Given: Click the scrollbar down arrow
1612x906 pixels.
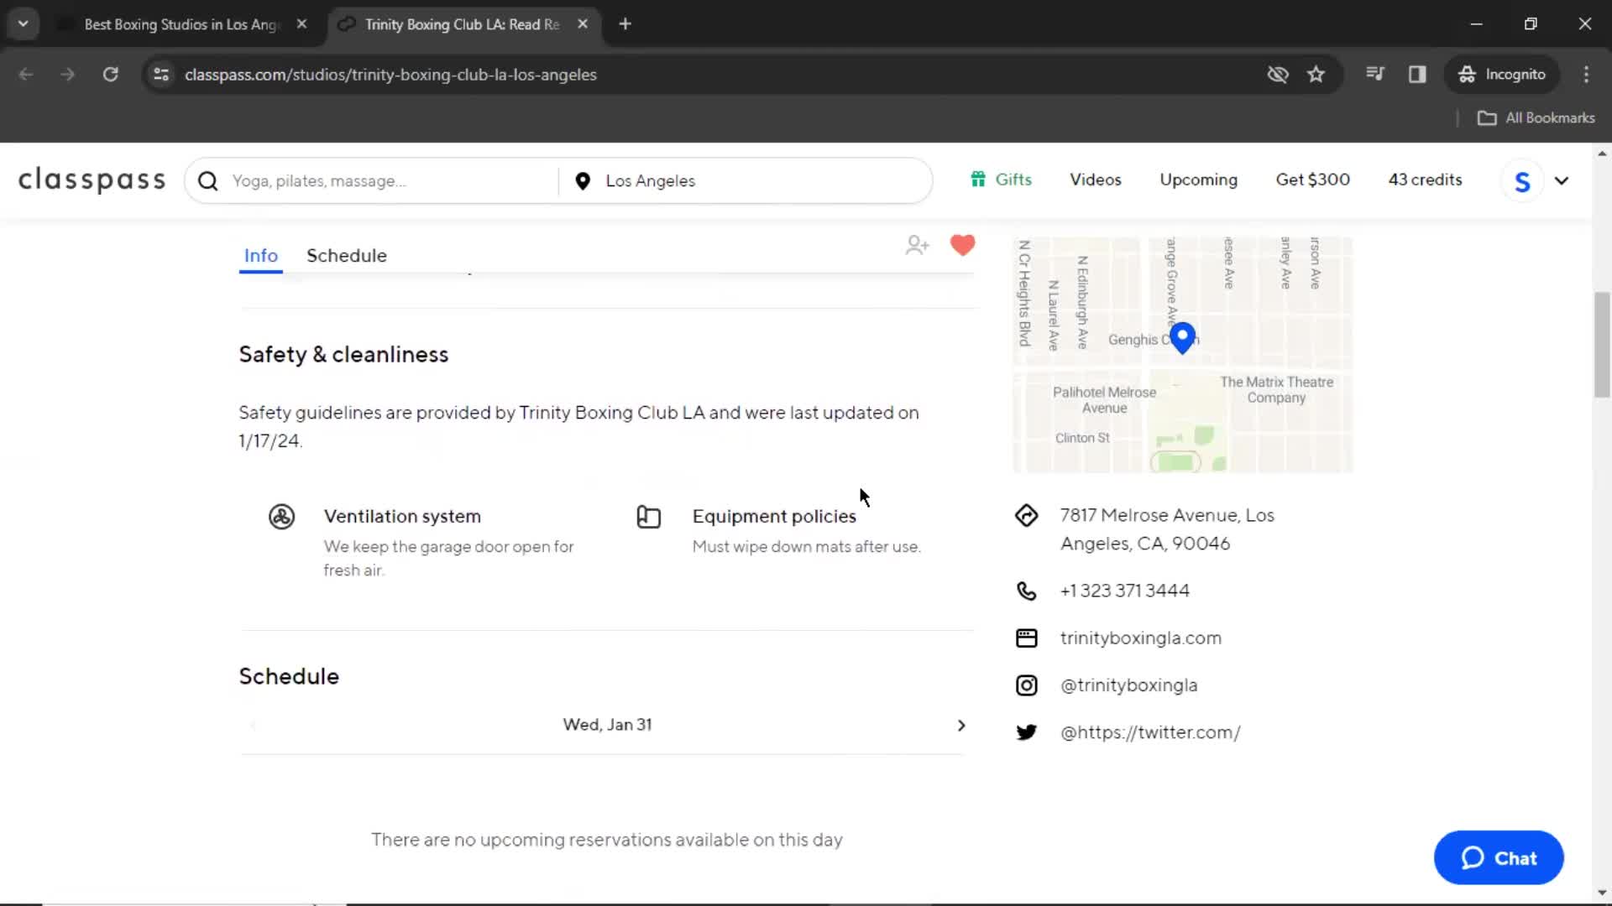Looking at the screenshot, I should click(x=1602, y=893).
